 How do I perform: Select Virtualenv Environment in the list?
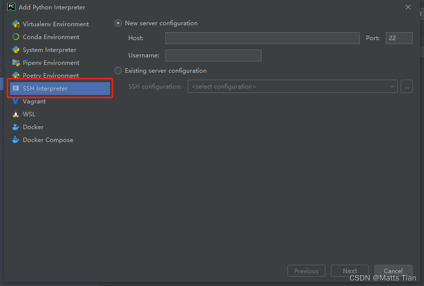(x=60, y=24)
